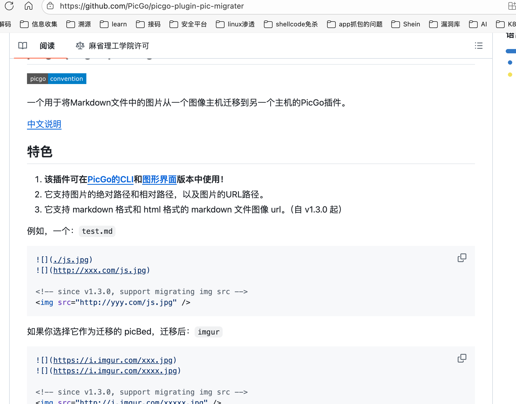This screenshot has width=516, height=404.
Task: Open the learn bookmark folder
Action: [x=113, y=24]
